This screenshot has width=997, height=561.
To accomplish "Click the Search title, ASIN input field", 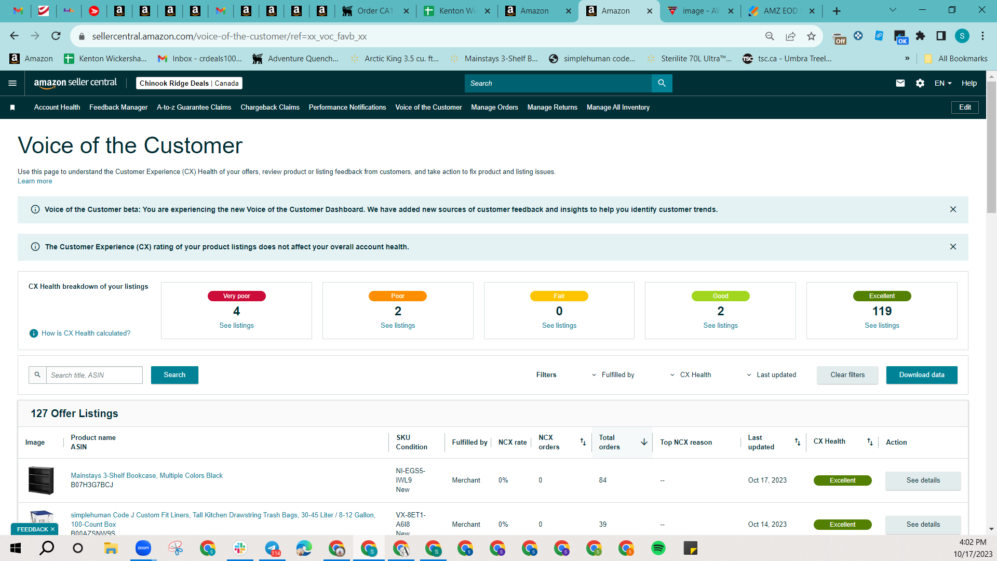I will pos(94,375).
